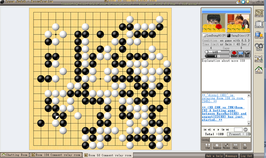This screenshot has width=266, height=158.
Task: Open the Message button
Action: pyautogui.click(x=231, y=156)
